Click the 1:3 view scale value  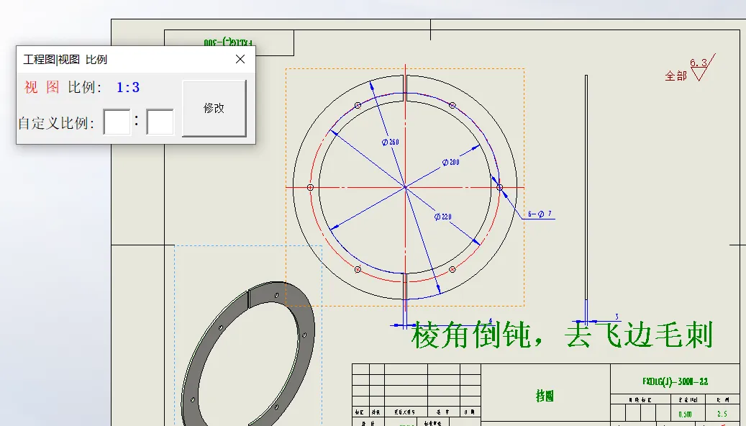point(128,87)
